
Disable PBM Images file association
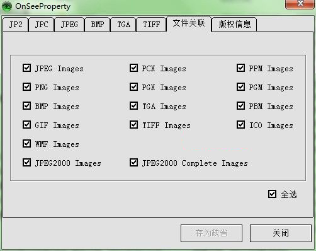pos(240,106)
